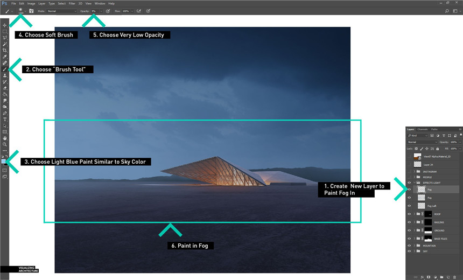463x280 pixels.
Task: Open the layer style fx menu
Action: 422,277
